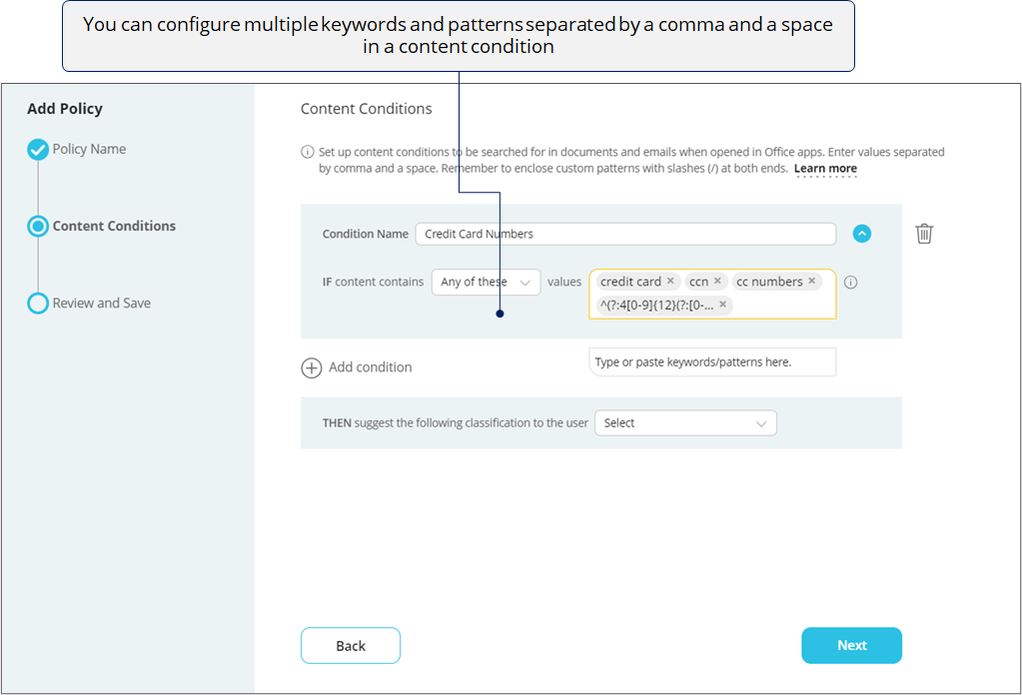
Task: Click the Review and Save step circle
Action: [38, 303]
